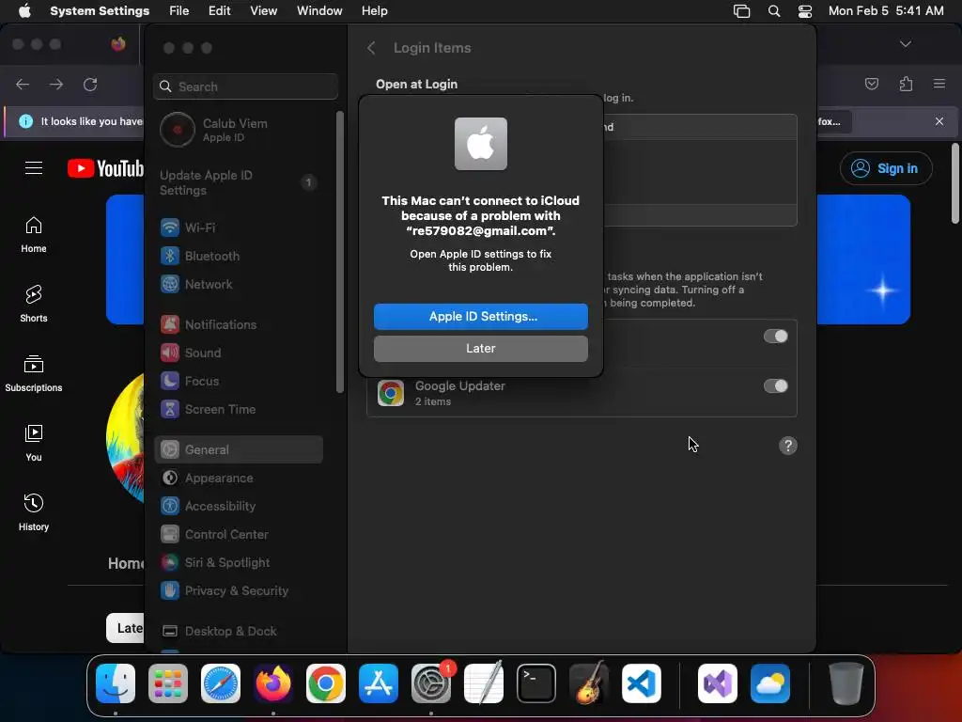Toggle the Google Updater background item switch

775,386
